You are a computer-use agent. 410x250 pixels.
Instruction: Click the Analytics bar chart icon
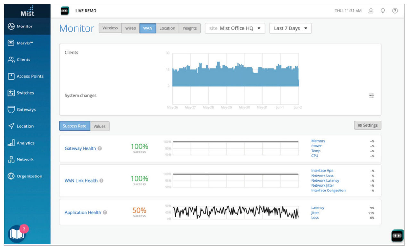[11, 143]
